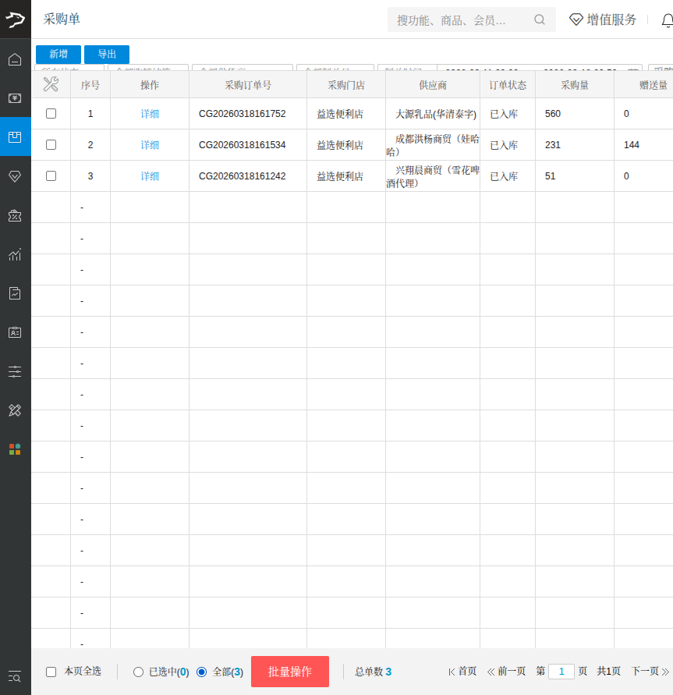Click the sliders settings sidebar icon
The width and height of the screenshot is (673, 695).
tap(15, 371)
